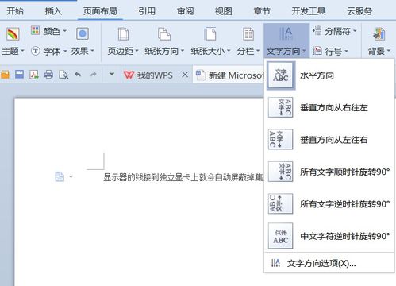Select 所有文字顺时针旋转90° option
Image resolution: width=396 pixels, height=286 pixels.
pyautogui.click(x=329, y=172)
